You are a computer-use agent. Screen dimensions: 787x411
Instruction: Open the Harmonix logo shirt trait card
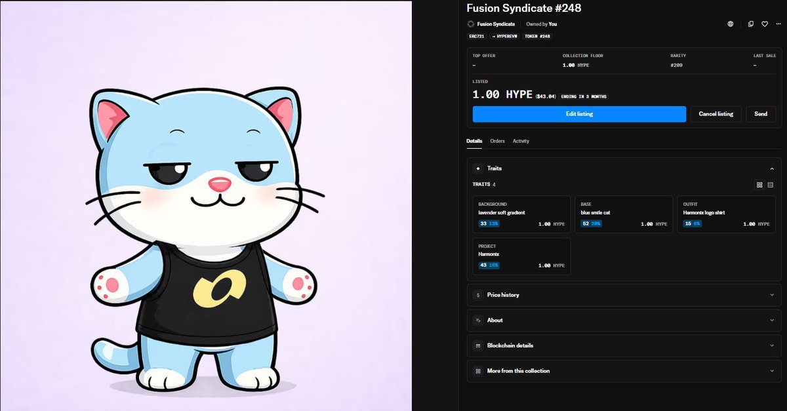click(726, 214)
